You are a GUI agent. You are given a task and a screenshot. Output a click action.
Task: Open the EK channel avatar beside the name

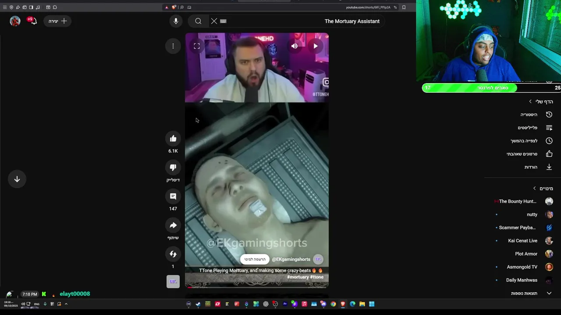click(x=319, y=259)
